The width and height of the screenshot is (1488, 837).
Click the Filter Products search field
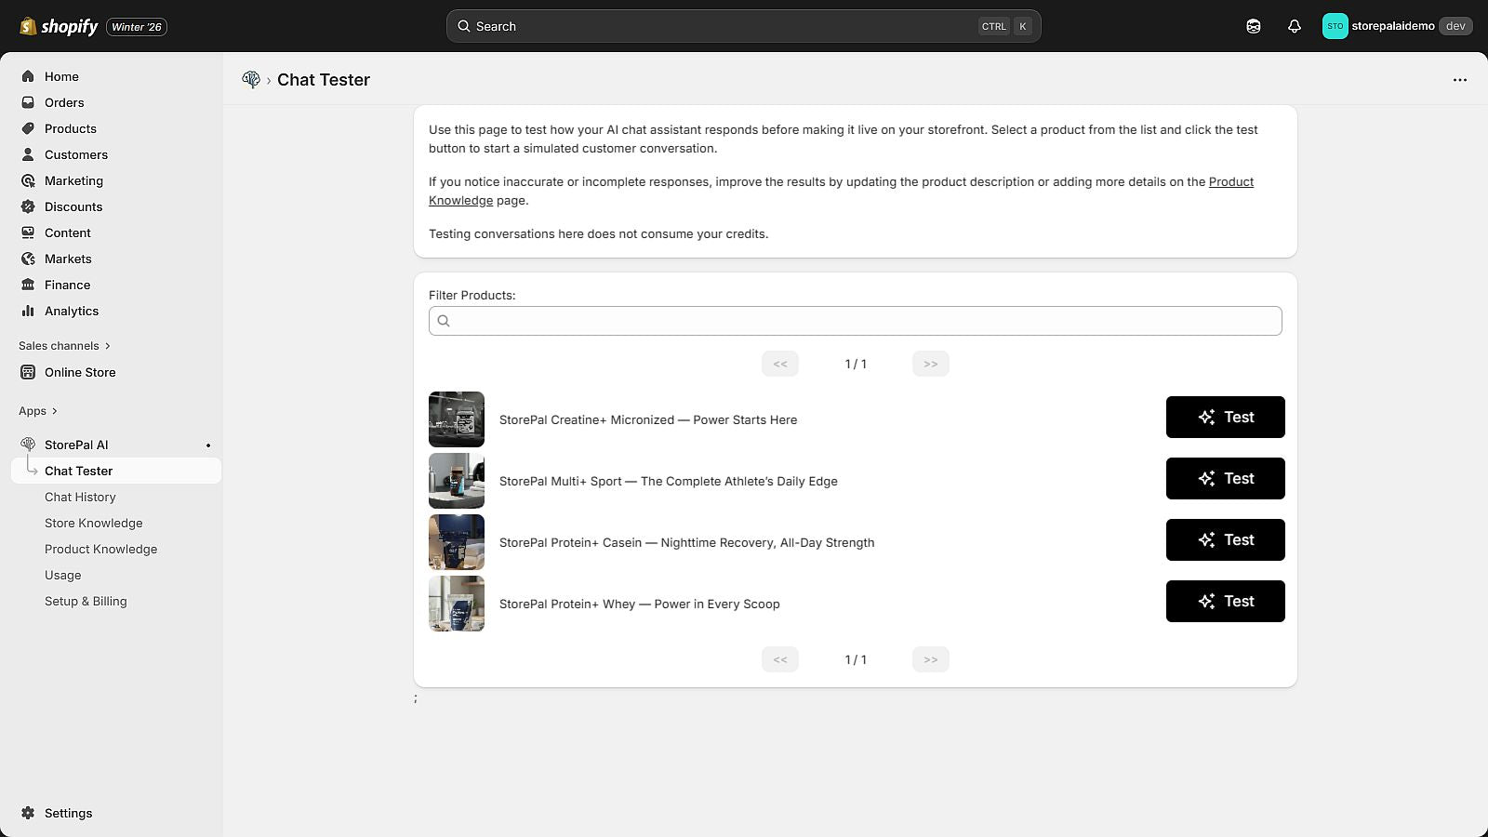point(856,321)
